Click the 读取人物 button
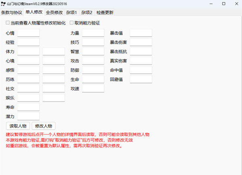242x175 pixels. click(18, 126)
